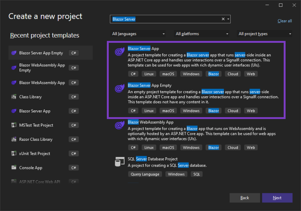Select MSTest Test Project recent template
The width and height of the screenshot is (301, 211).
[50, 125]
